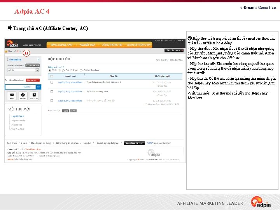Select the 'Gửi từ Adpia' radio button

[x=63, y=70]
